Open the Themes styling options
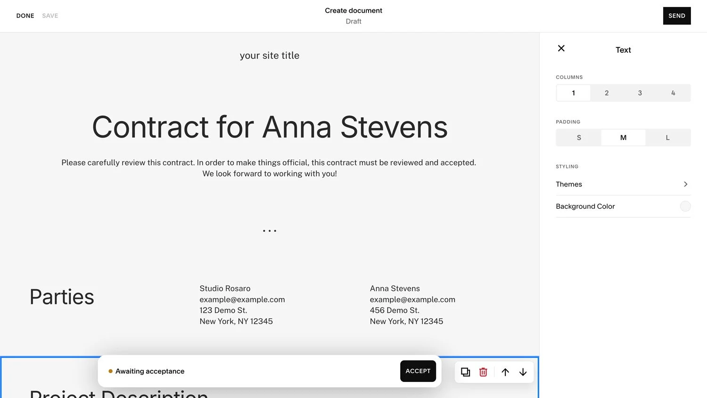This screenshot has width=707, height=398. (623, 184)
